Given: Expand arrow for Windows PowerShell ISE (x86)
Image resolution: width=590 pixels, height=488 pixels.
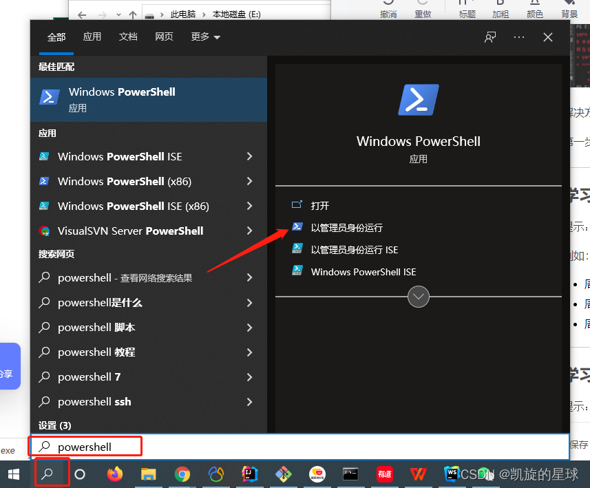Looking at the screenshot, I should (249, 206).
